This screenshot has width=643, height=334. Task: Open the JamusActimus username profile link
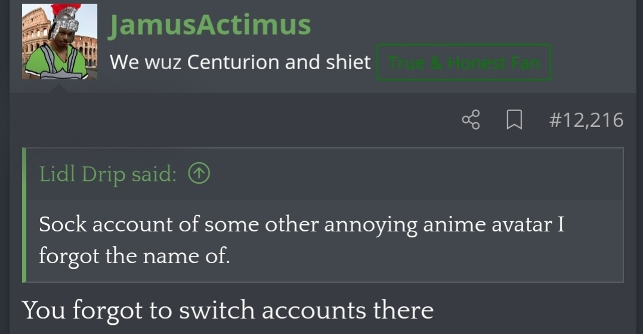209,25
